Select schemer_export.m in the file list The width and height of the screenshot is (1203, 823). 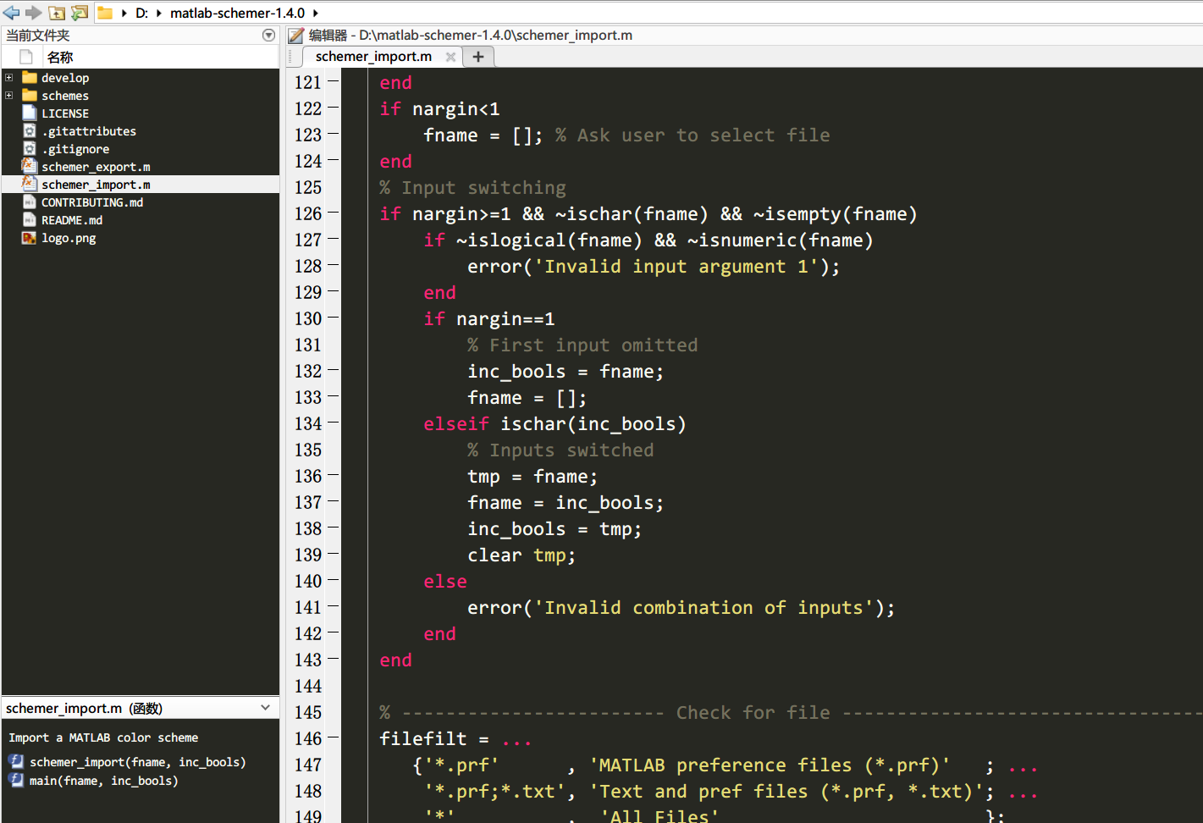96,167
